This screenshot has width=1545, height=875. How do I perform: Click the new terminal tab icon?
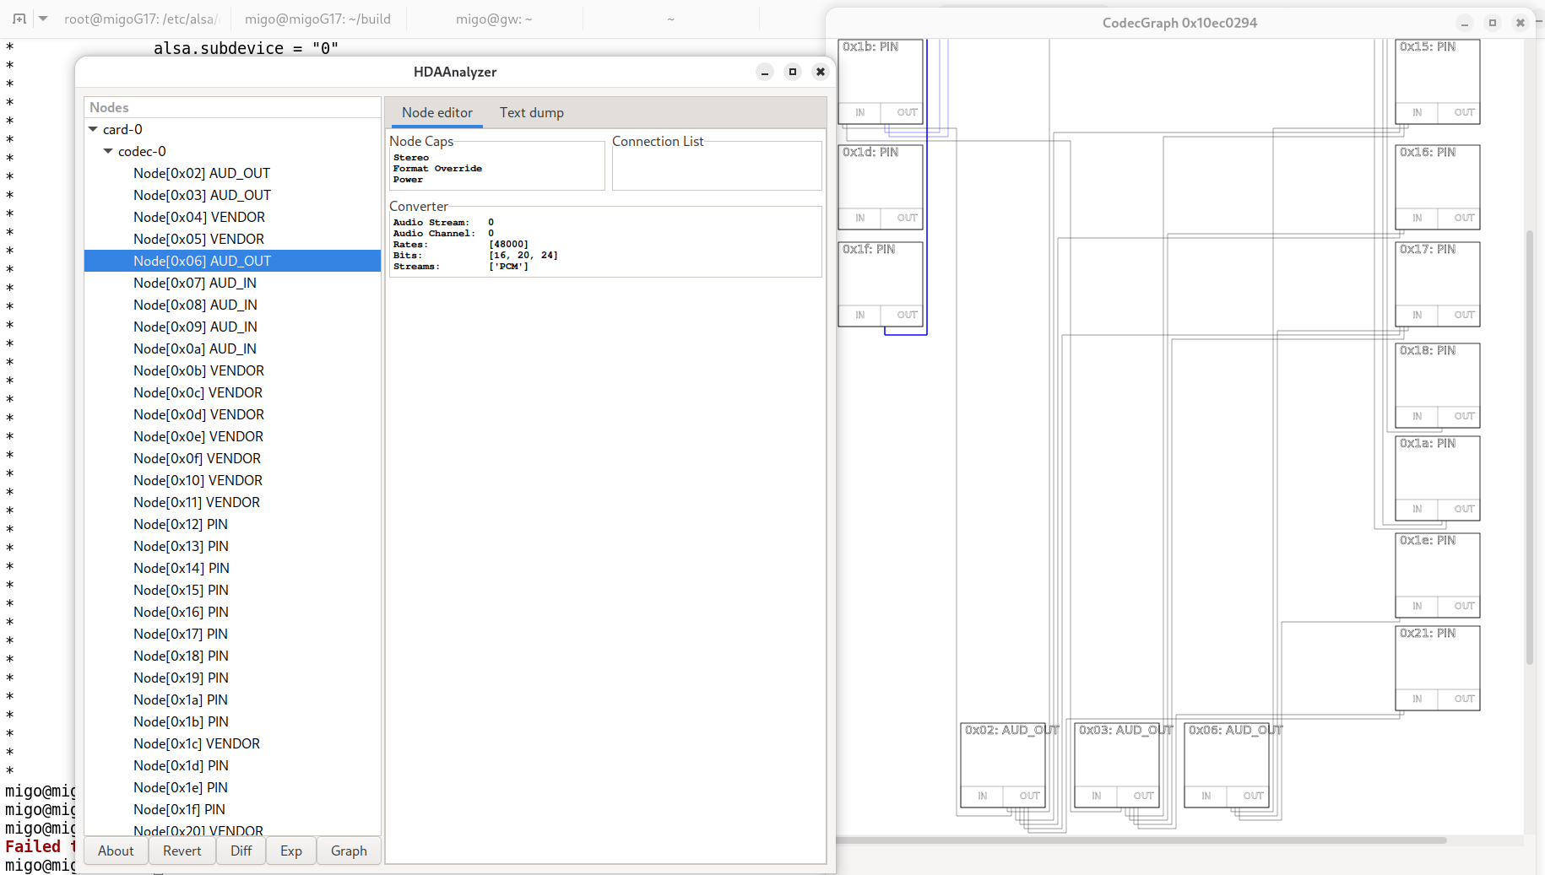click(19, 19)
